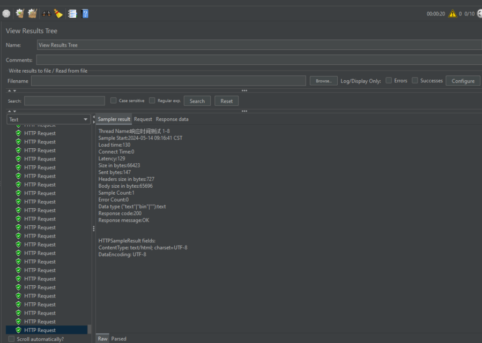
Task: Click the Reset Search broom icon
Action: [58, 13]
